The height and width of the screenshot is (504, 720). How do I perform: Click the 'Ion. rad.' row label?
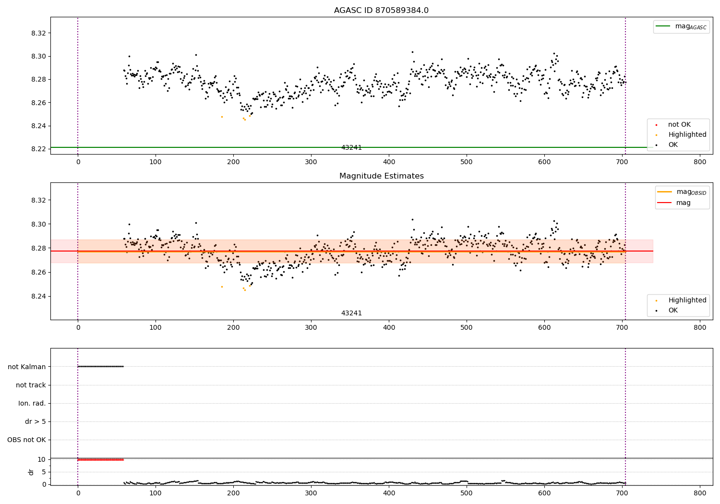(x=32, y=403)
